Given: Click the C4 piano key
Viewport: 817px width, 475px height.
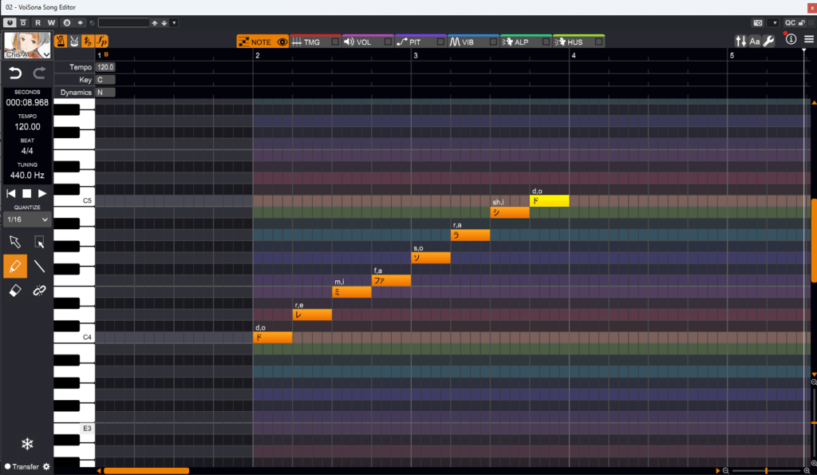Looking at the screenshot, I should tap(74, 338).
